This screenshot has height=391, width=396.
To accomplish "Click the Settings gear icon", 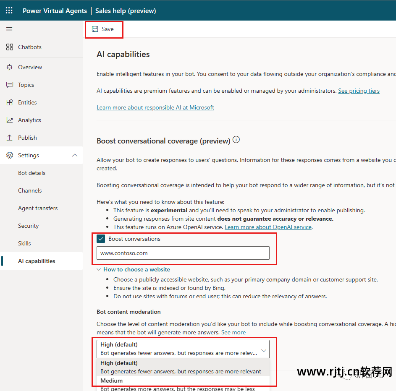I will [x=10, y=155].
